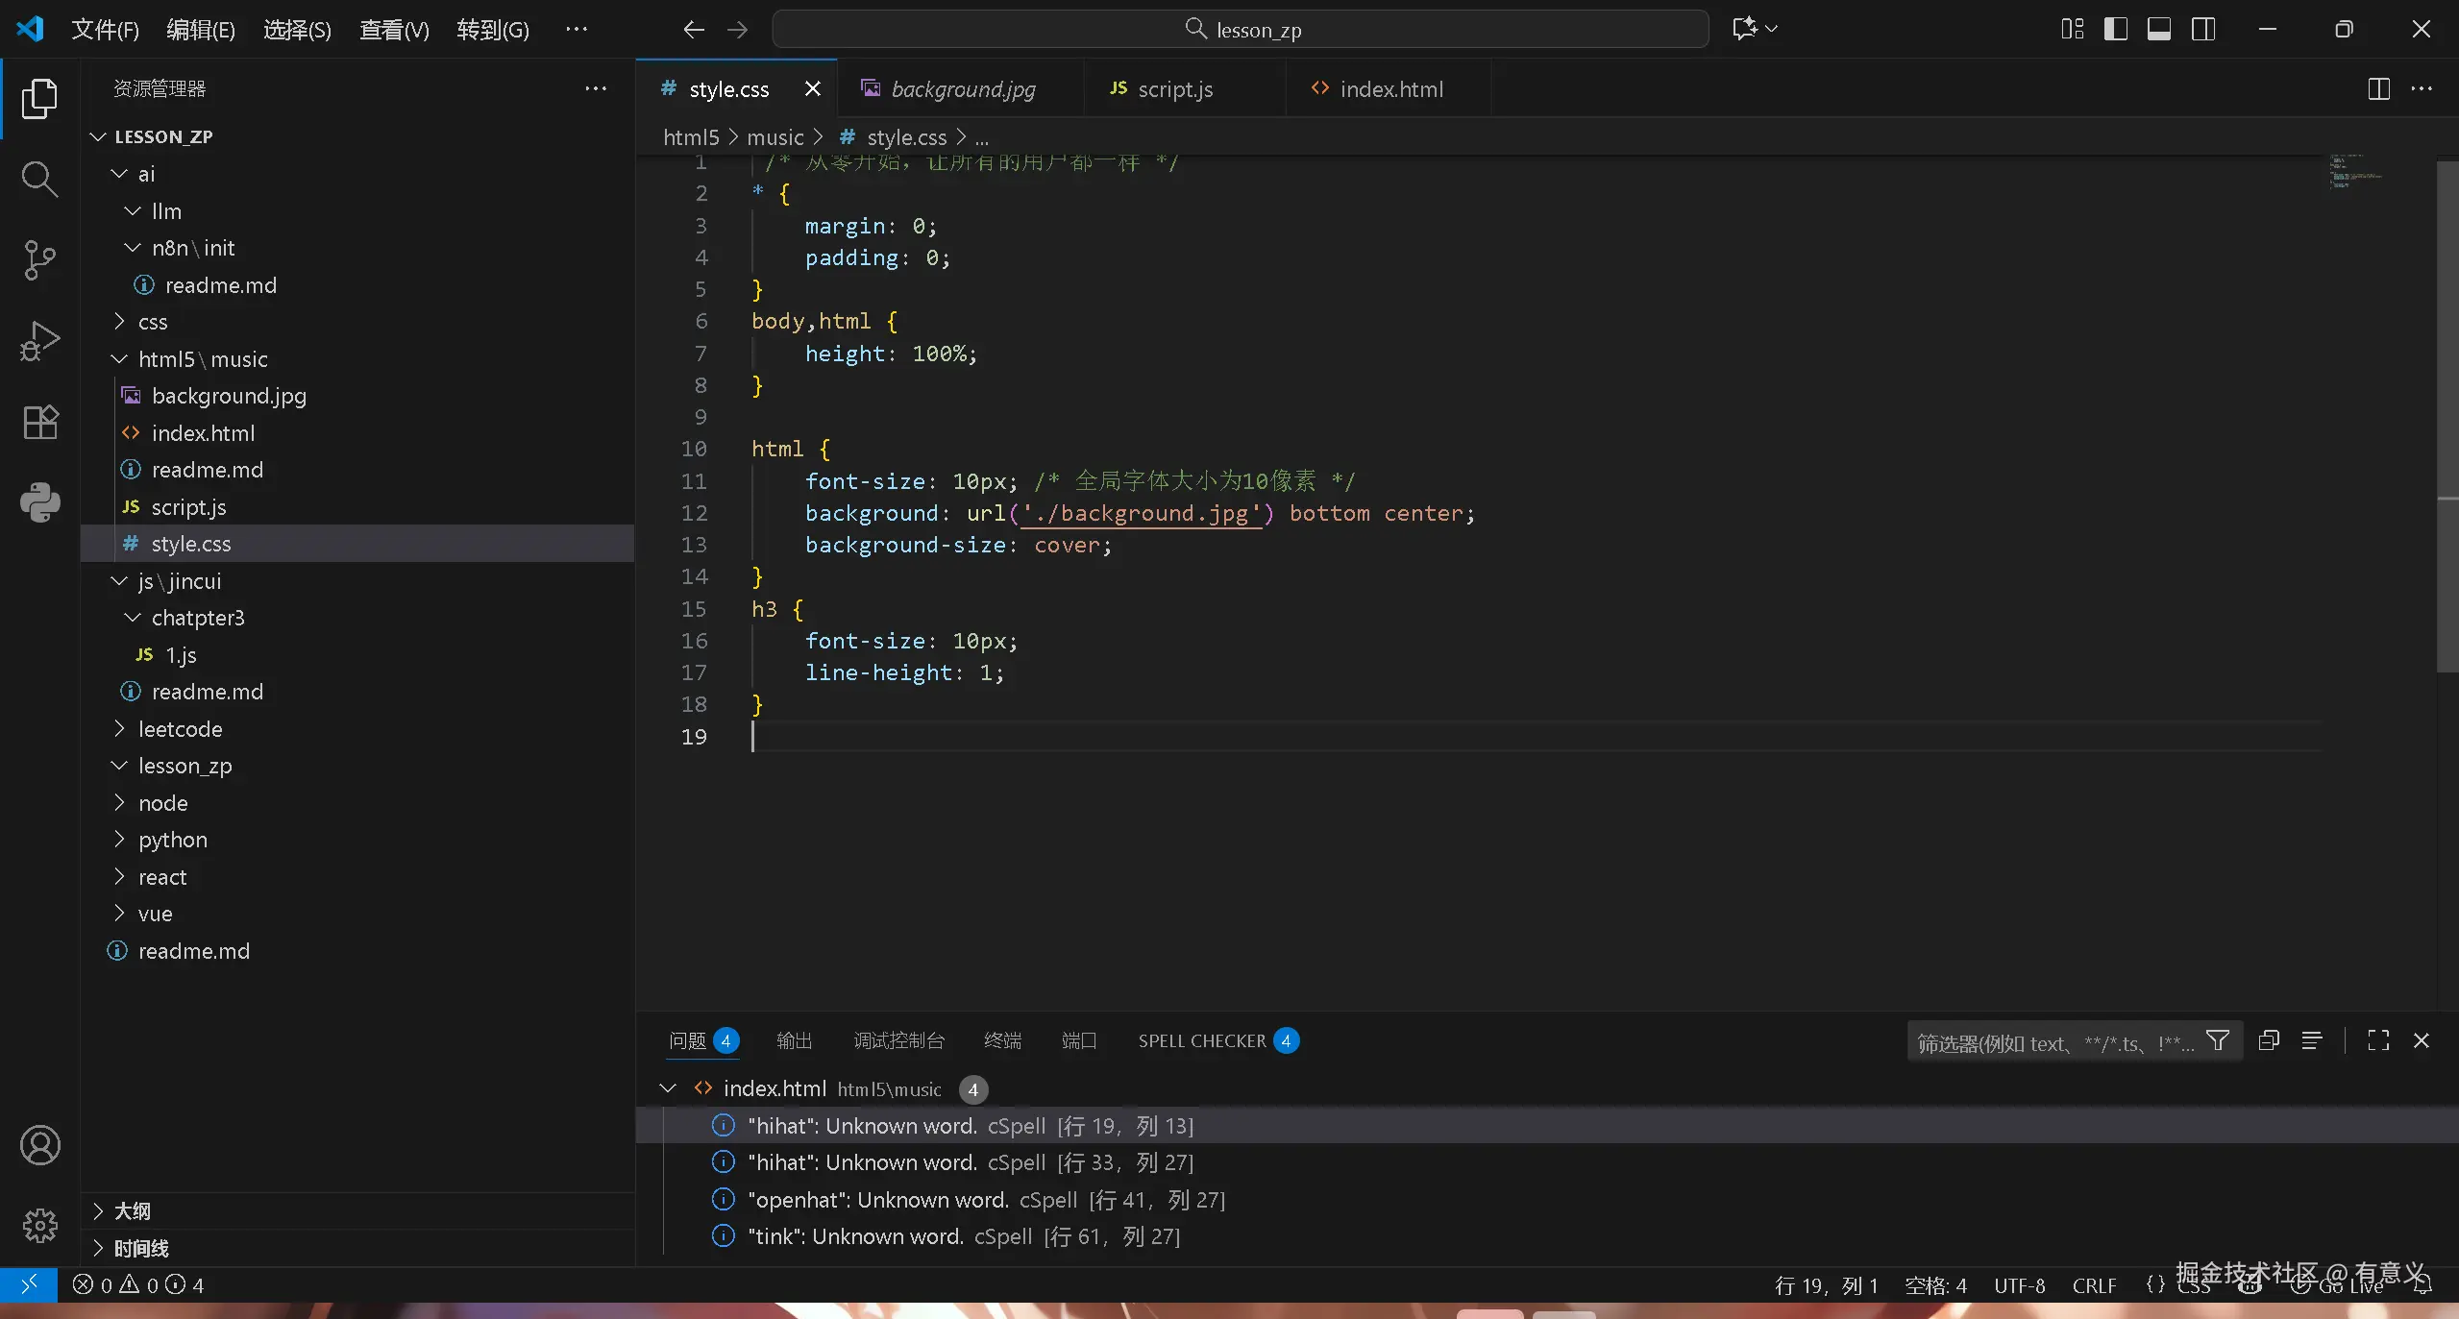This screenshot has width=2459, height=1319.
Task: Open Source Control view
Action: pos(39,259)
